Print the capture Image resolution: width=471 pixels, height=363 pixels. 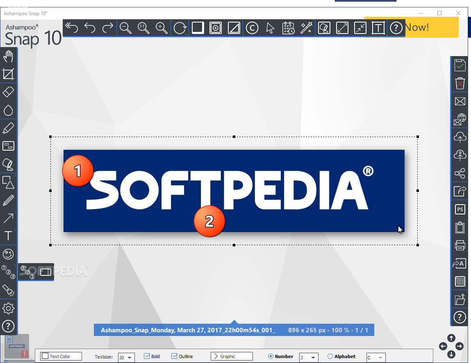[460, 245]
